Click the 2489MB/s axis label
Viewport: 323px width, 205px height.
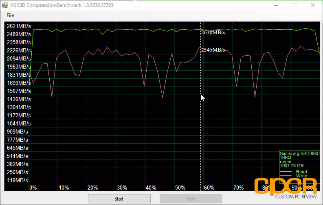coord(19,34)
